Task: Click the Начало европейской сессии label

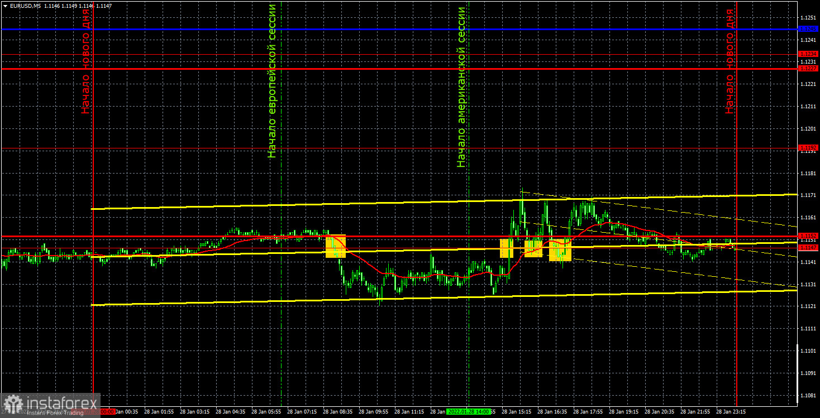Action: 272,81
